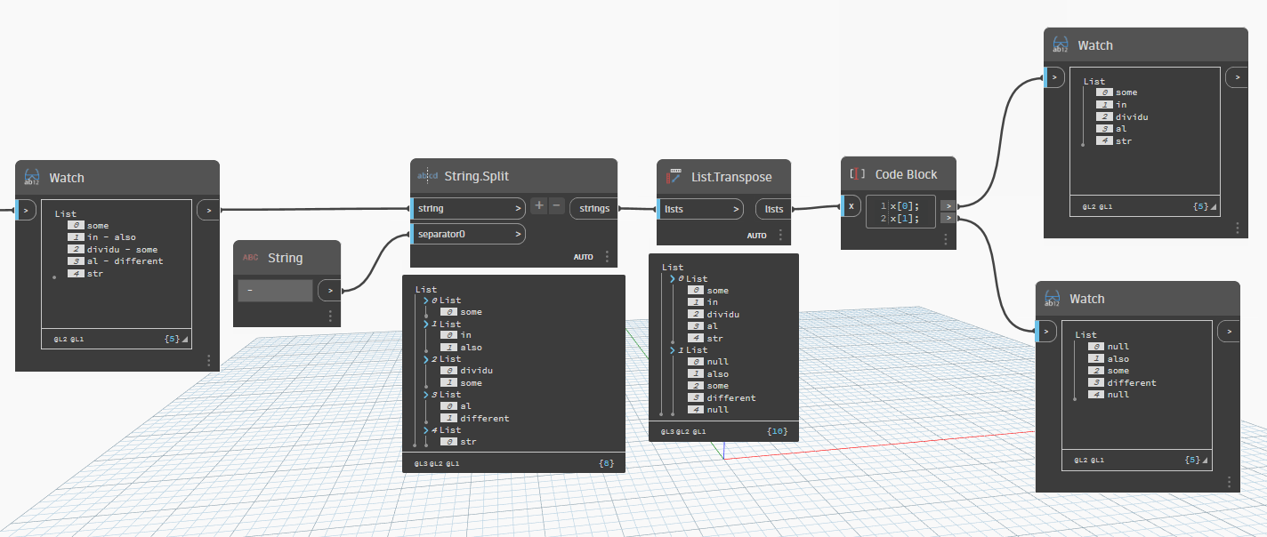This screenshot has height=537, width=1267.
Task: Click the input port of left Watch node
Action: (26, 210)
